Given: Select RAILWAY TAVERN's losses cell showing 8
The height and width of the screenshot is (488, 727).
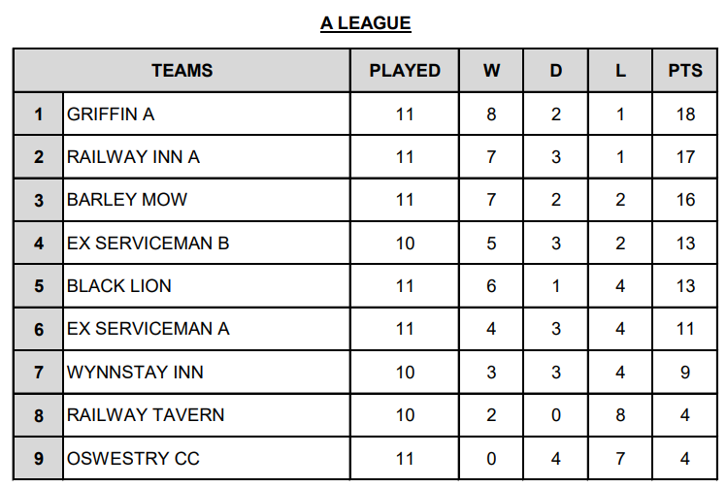Looking at the screenshot, I should (x=620, y=415).
